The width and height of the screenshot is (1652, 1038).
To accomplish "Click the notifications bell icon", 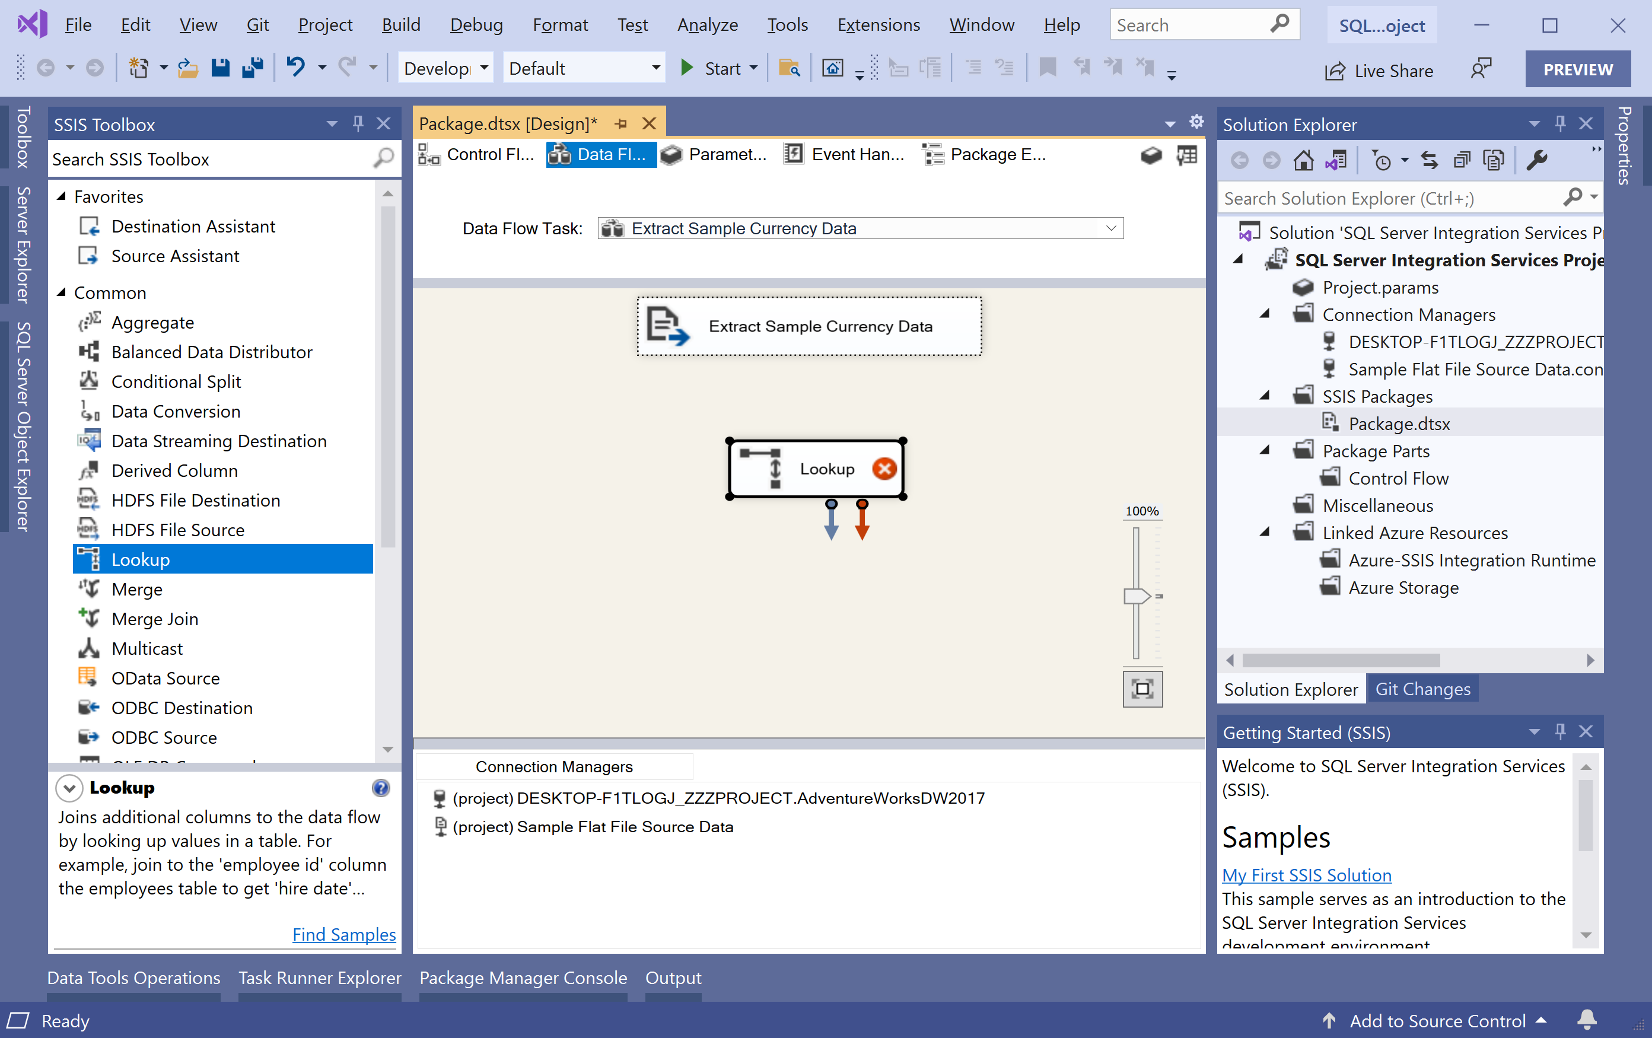I will point(1587,1020).
